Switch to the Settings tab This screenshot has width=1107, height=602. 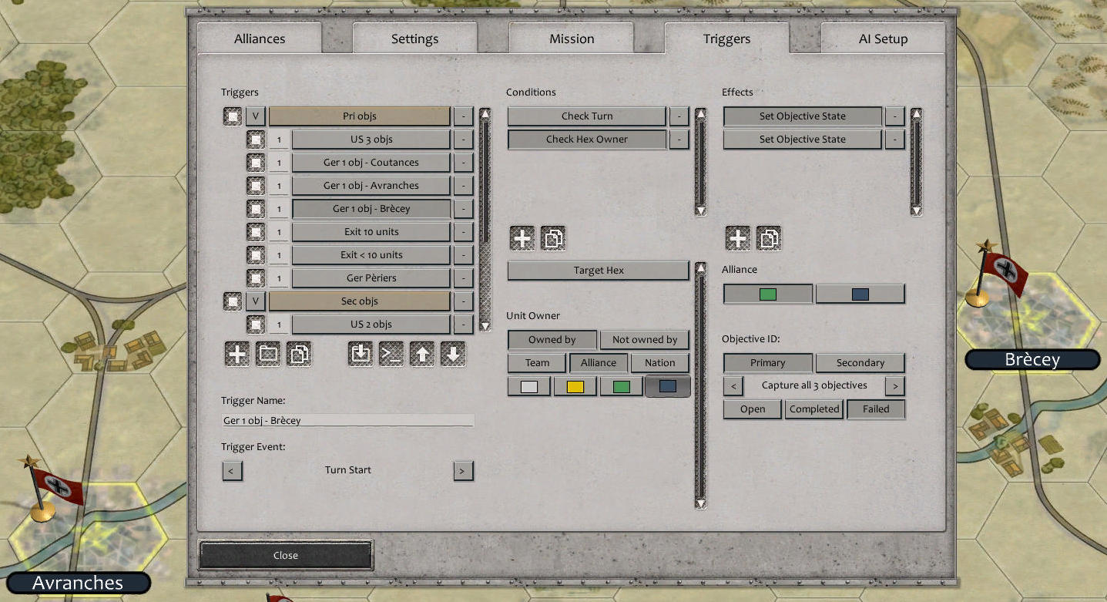[414, 39]
